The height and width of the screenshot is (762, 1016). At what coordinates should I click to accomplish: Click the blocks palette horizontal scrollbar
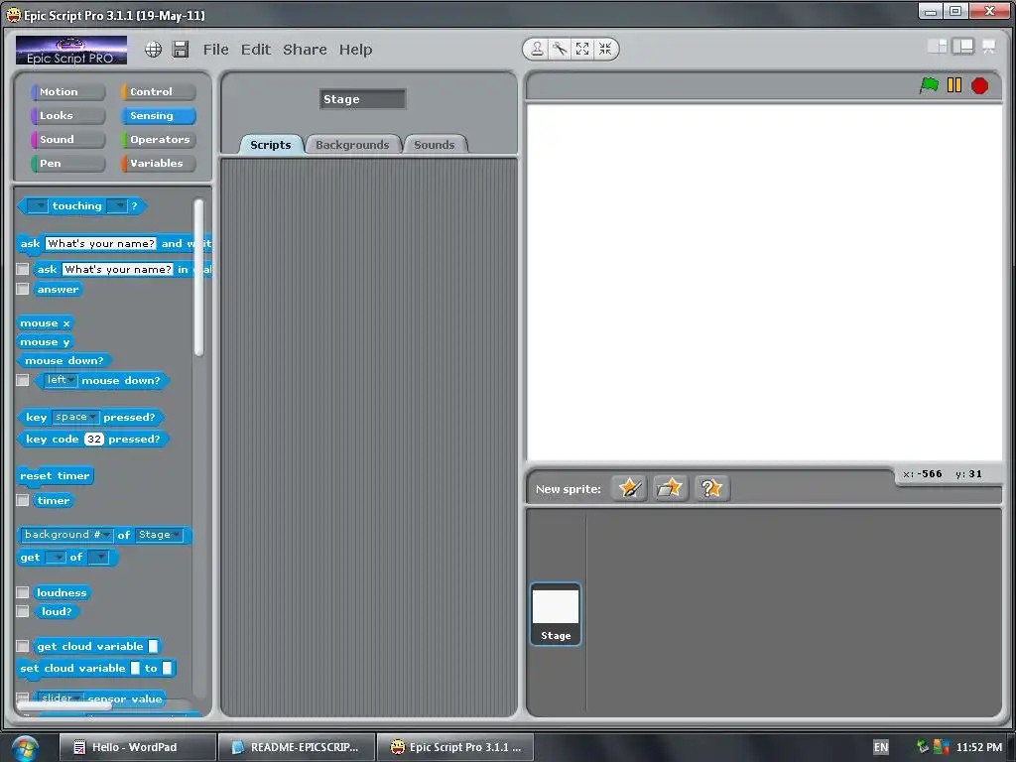64,705
